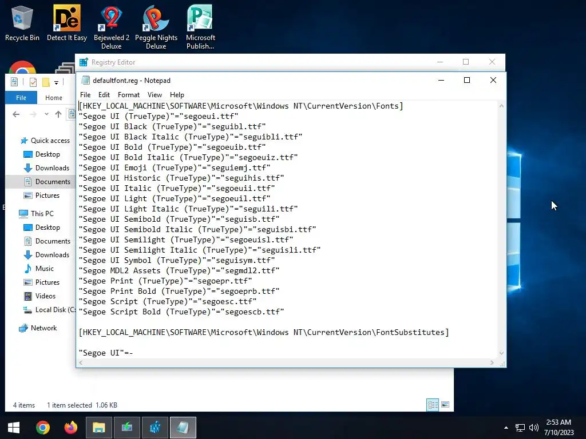Open Firefox from the taskbar

tap(70, 428)
